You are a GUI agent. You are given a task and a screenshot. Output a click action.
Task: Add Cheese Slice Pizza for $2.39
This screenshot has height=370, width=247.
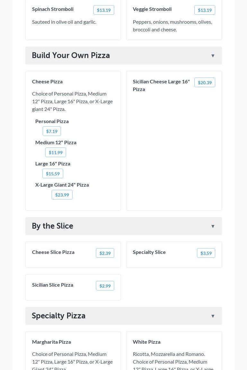[105, 253]
